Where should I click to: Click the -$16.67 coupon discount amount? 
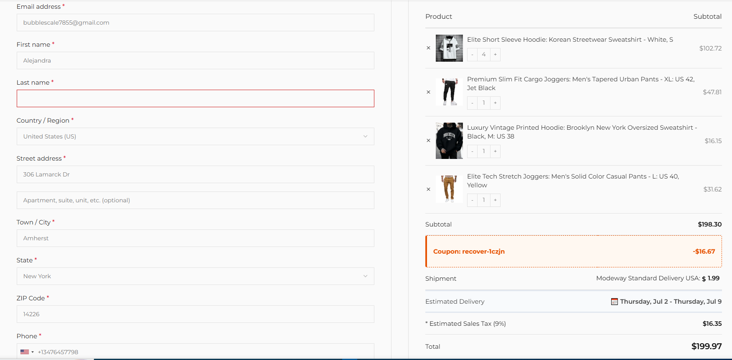704,252
